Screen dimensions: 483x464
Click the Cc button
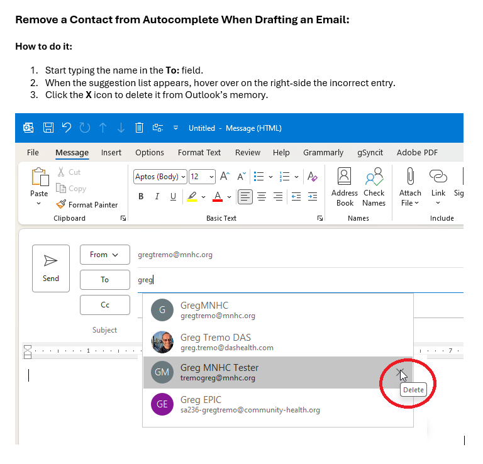(104, 305)
